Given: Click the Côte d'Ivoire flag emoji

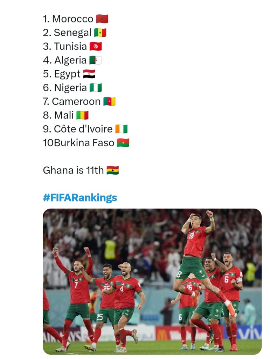Looking at the screenshot, I should click(x=122, y=129).
